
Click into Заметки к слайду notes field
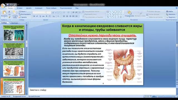[102, 91]
